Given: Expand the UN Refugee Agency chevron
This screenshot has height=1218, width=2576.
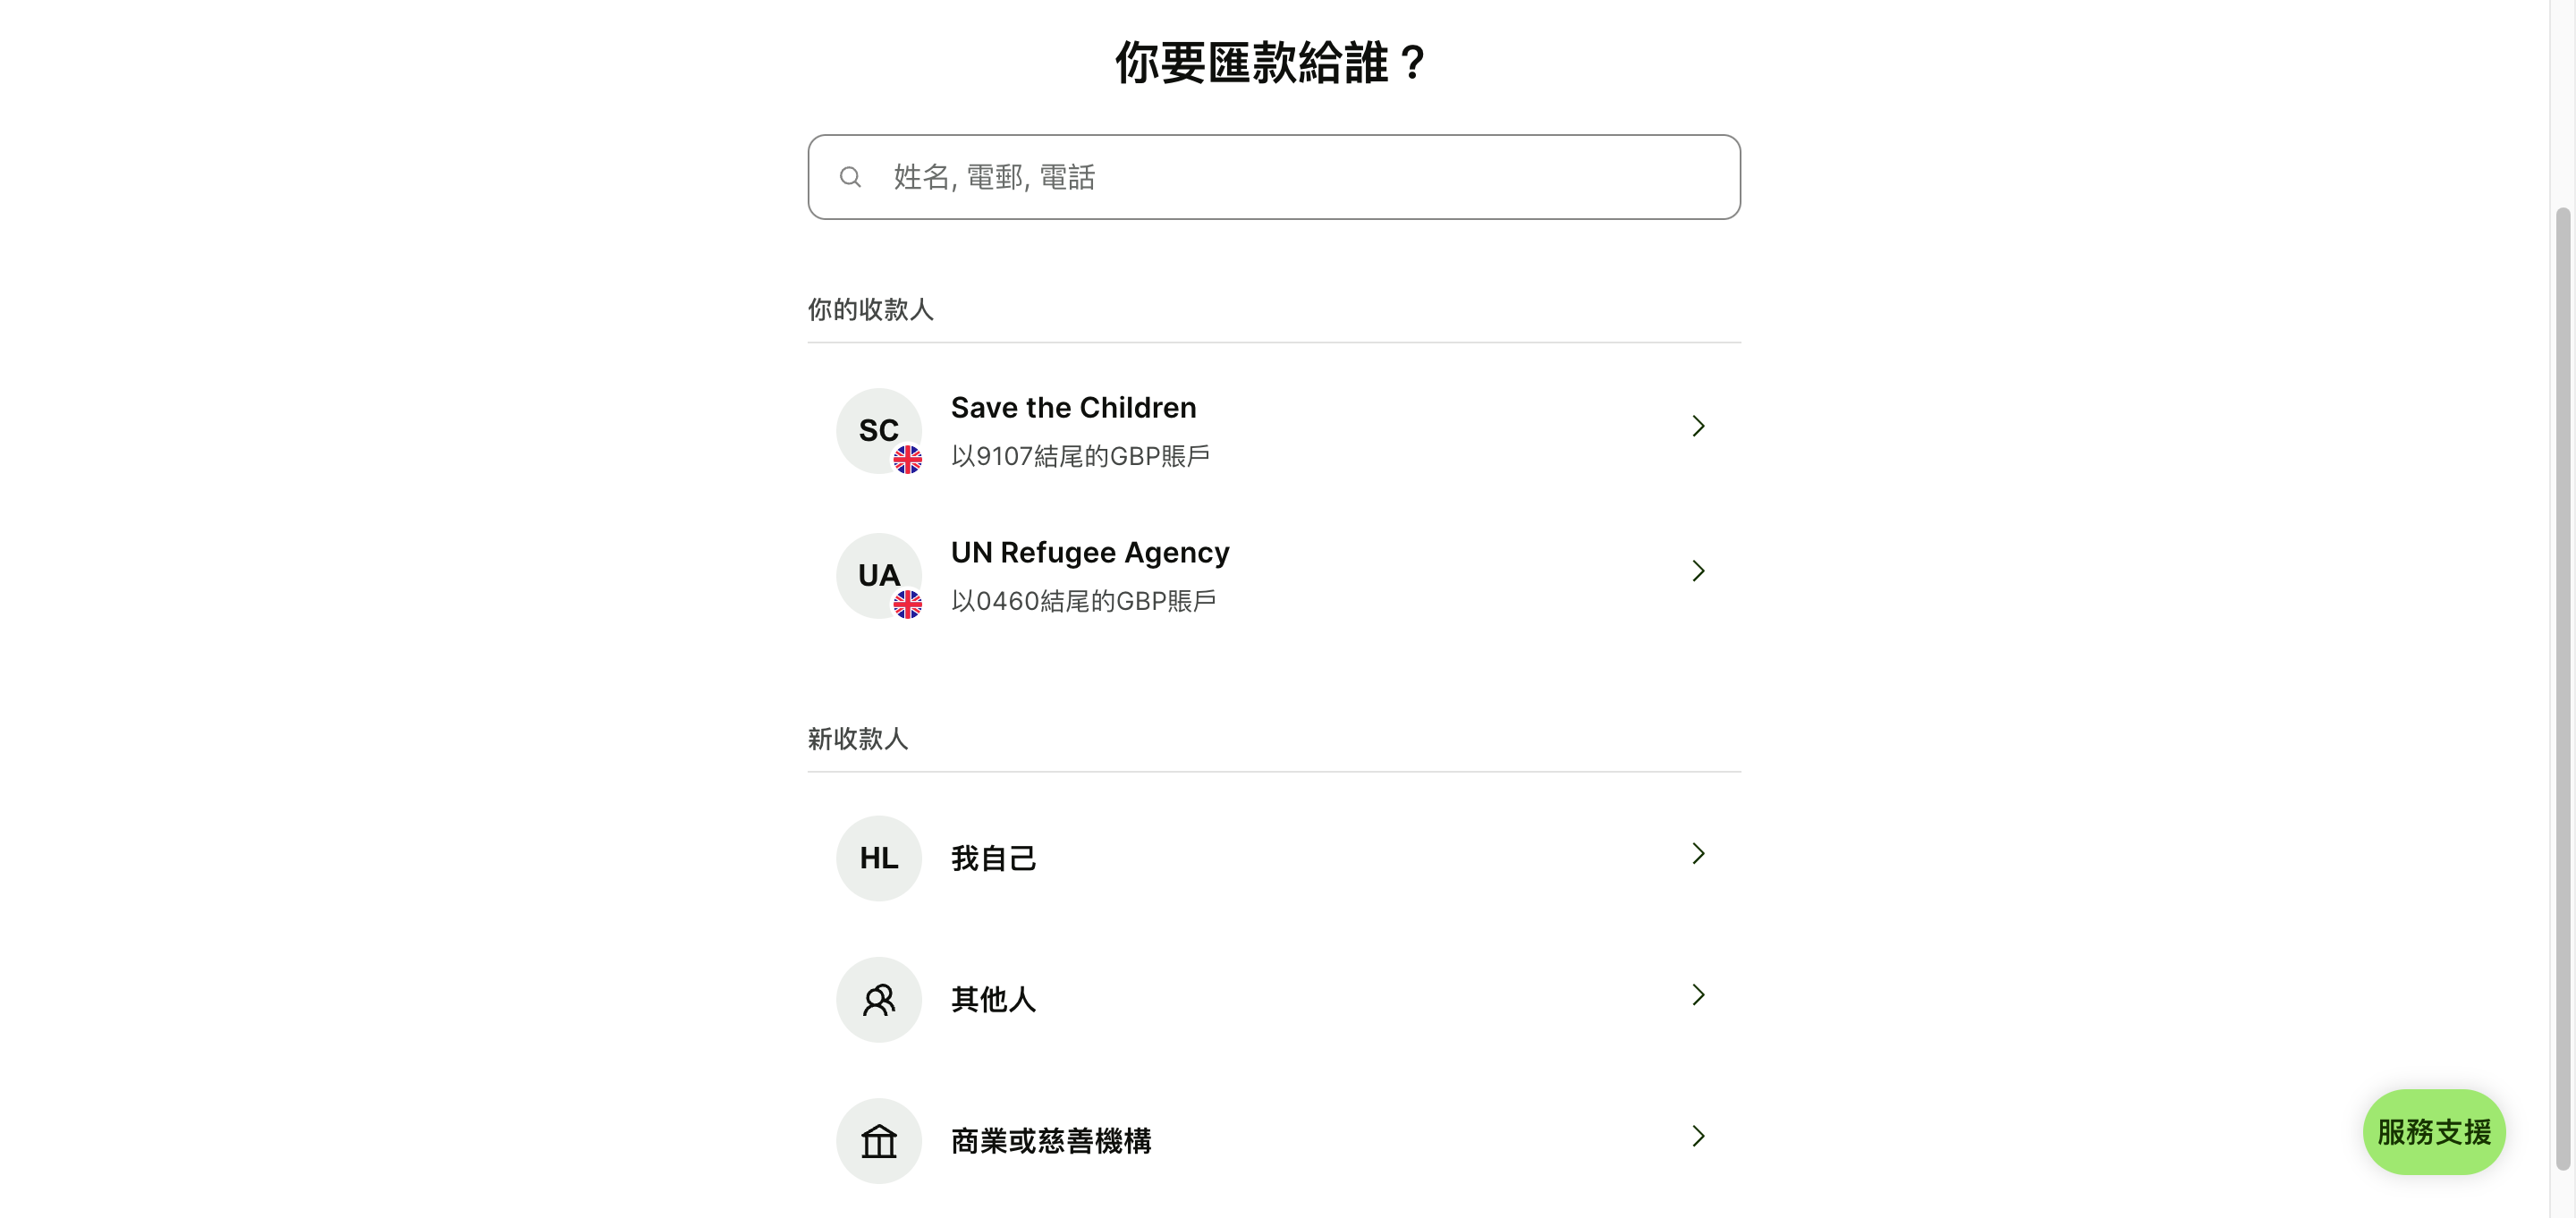Looking at the screenshot, I should (1698, 570).
